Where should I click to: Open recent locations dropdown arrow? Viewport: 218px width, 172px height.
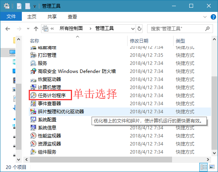tap(28, 29)
